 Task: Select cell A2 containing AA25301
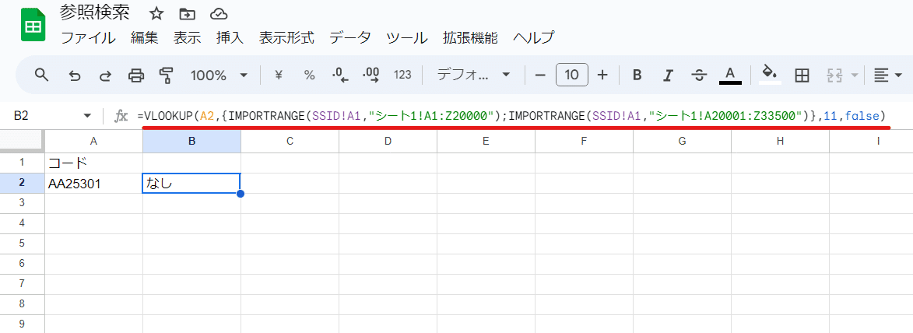point(93,183)
